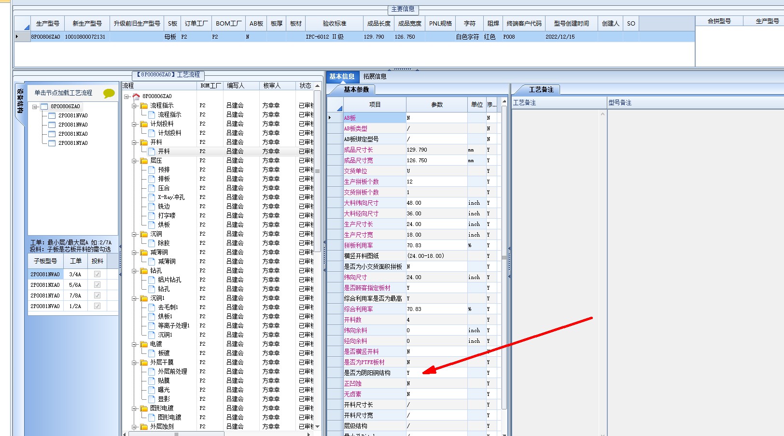Click the 主要信息 section label
The height and width of the screenshot is (436, 784).
click(x=403, y=9)
